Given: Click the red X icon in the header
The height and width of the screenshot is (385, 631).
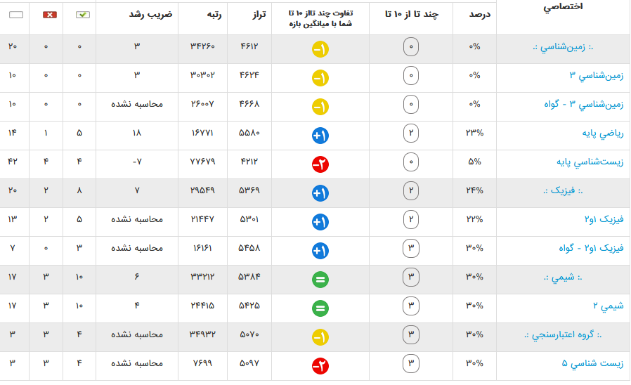Looking at the screenshot, I should point(49,15).
